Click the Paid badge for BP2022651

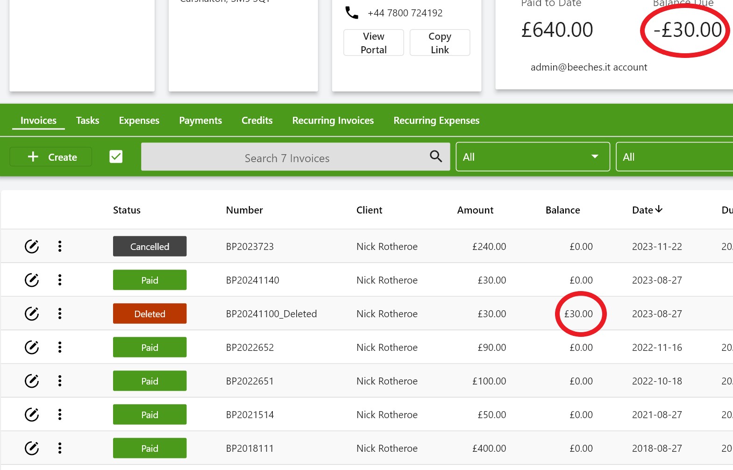149,381
